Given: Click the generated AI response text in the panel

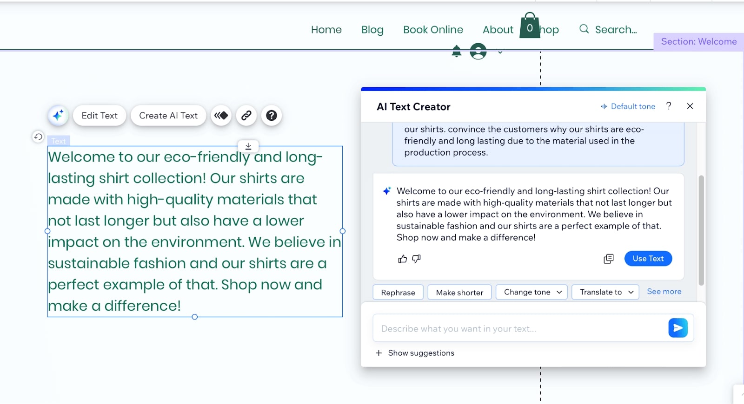Looking at the screenshot, I should pyautogui.click(x=534, y=214).
